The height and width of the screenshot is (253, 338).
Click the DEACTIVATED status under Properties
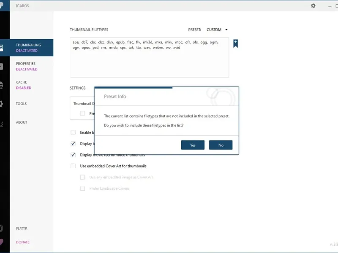pos(27,69)
